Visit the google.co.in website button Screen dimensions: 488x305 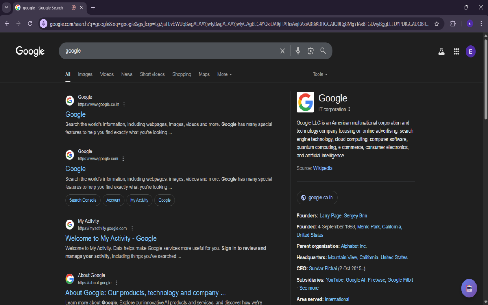tap(317, 197)
